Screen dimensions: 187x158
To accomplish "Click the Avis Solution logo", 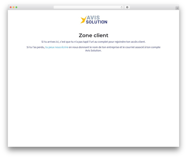I will (x=94, y=20).
